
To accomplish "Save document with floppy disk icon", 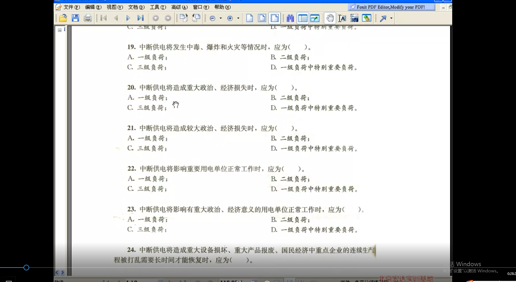I will 75,18.
